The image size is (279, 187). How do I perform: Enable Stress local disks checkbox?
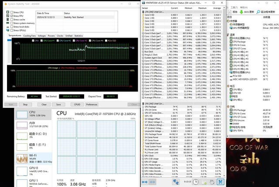(x=12, y=27)
